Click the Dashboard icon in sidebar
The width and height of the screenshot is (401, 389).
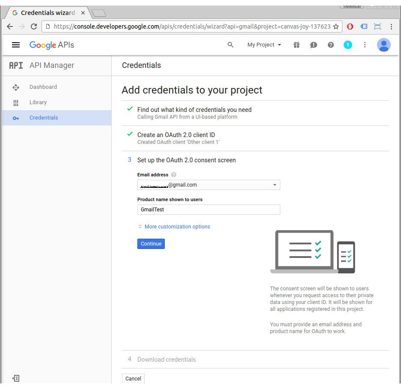[x=16, y=87]
